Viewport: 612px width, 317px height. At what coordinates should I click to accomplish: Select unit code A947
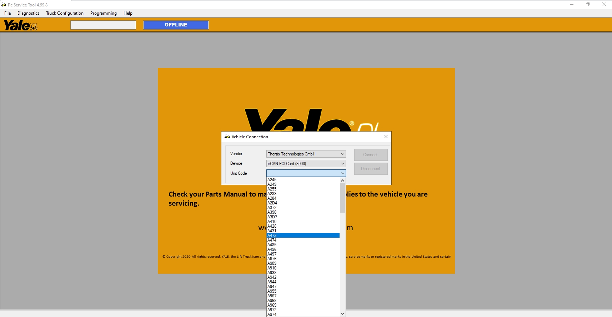(303, 287)
